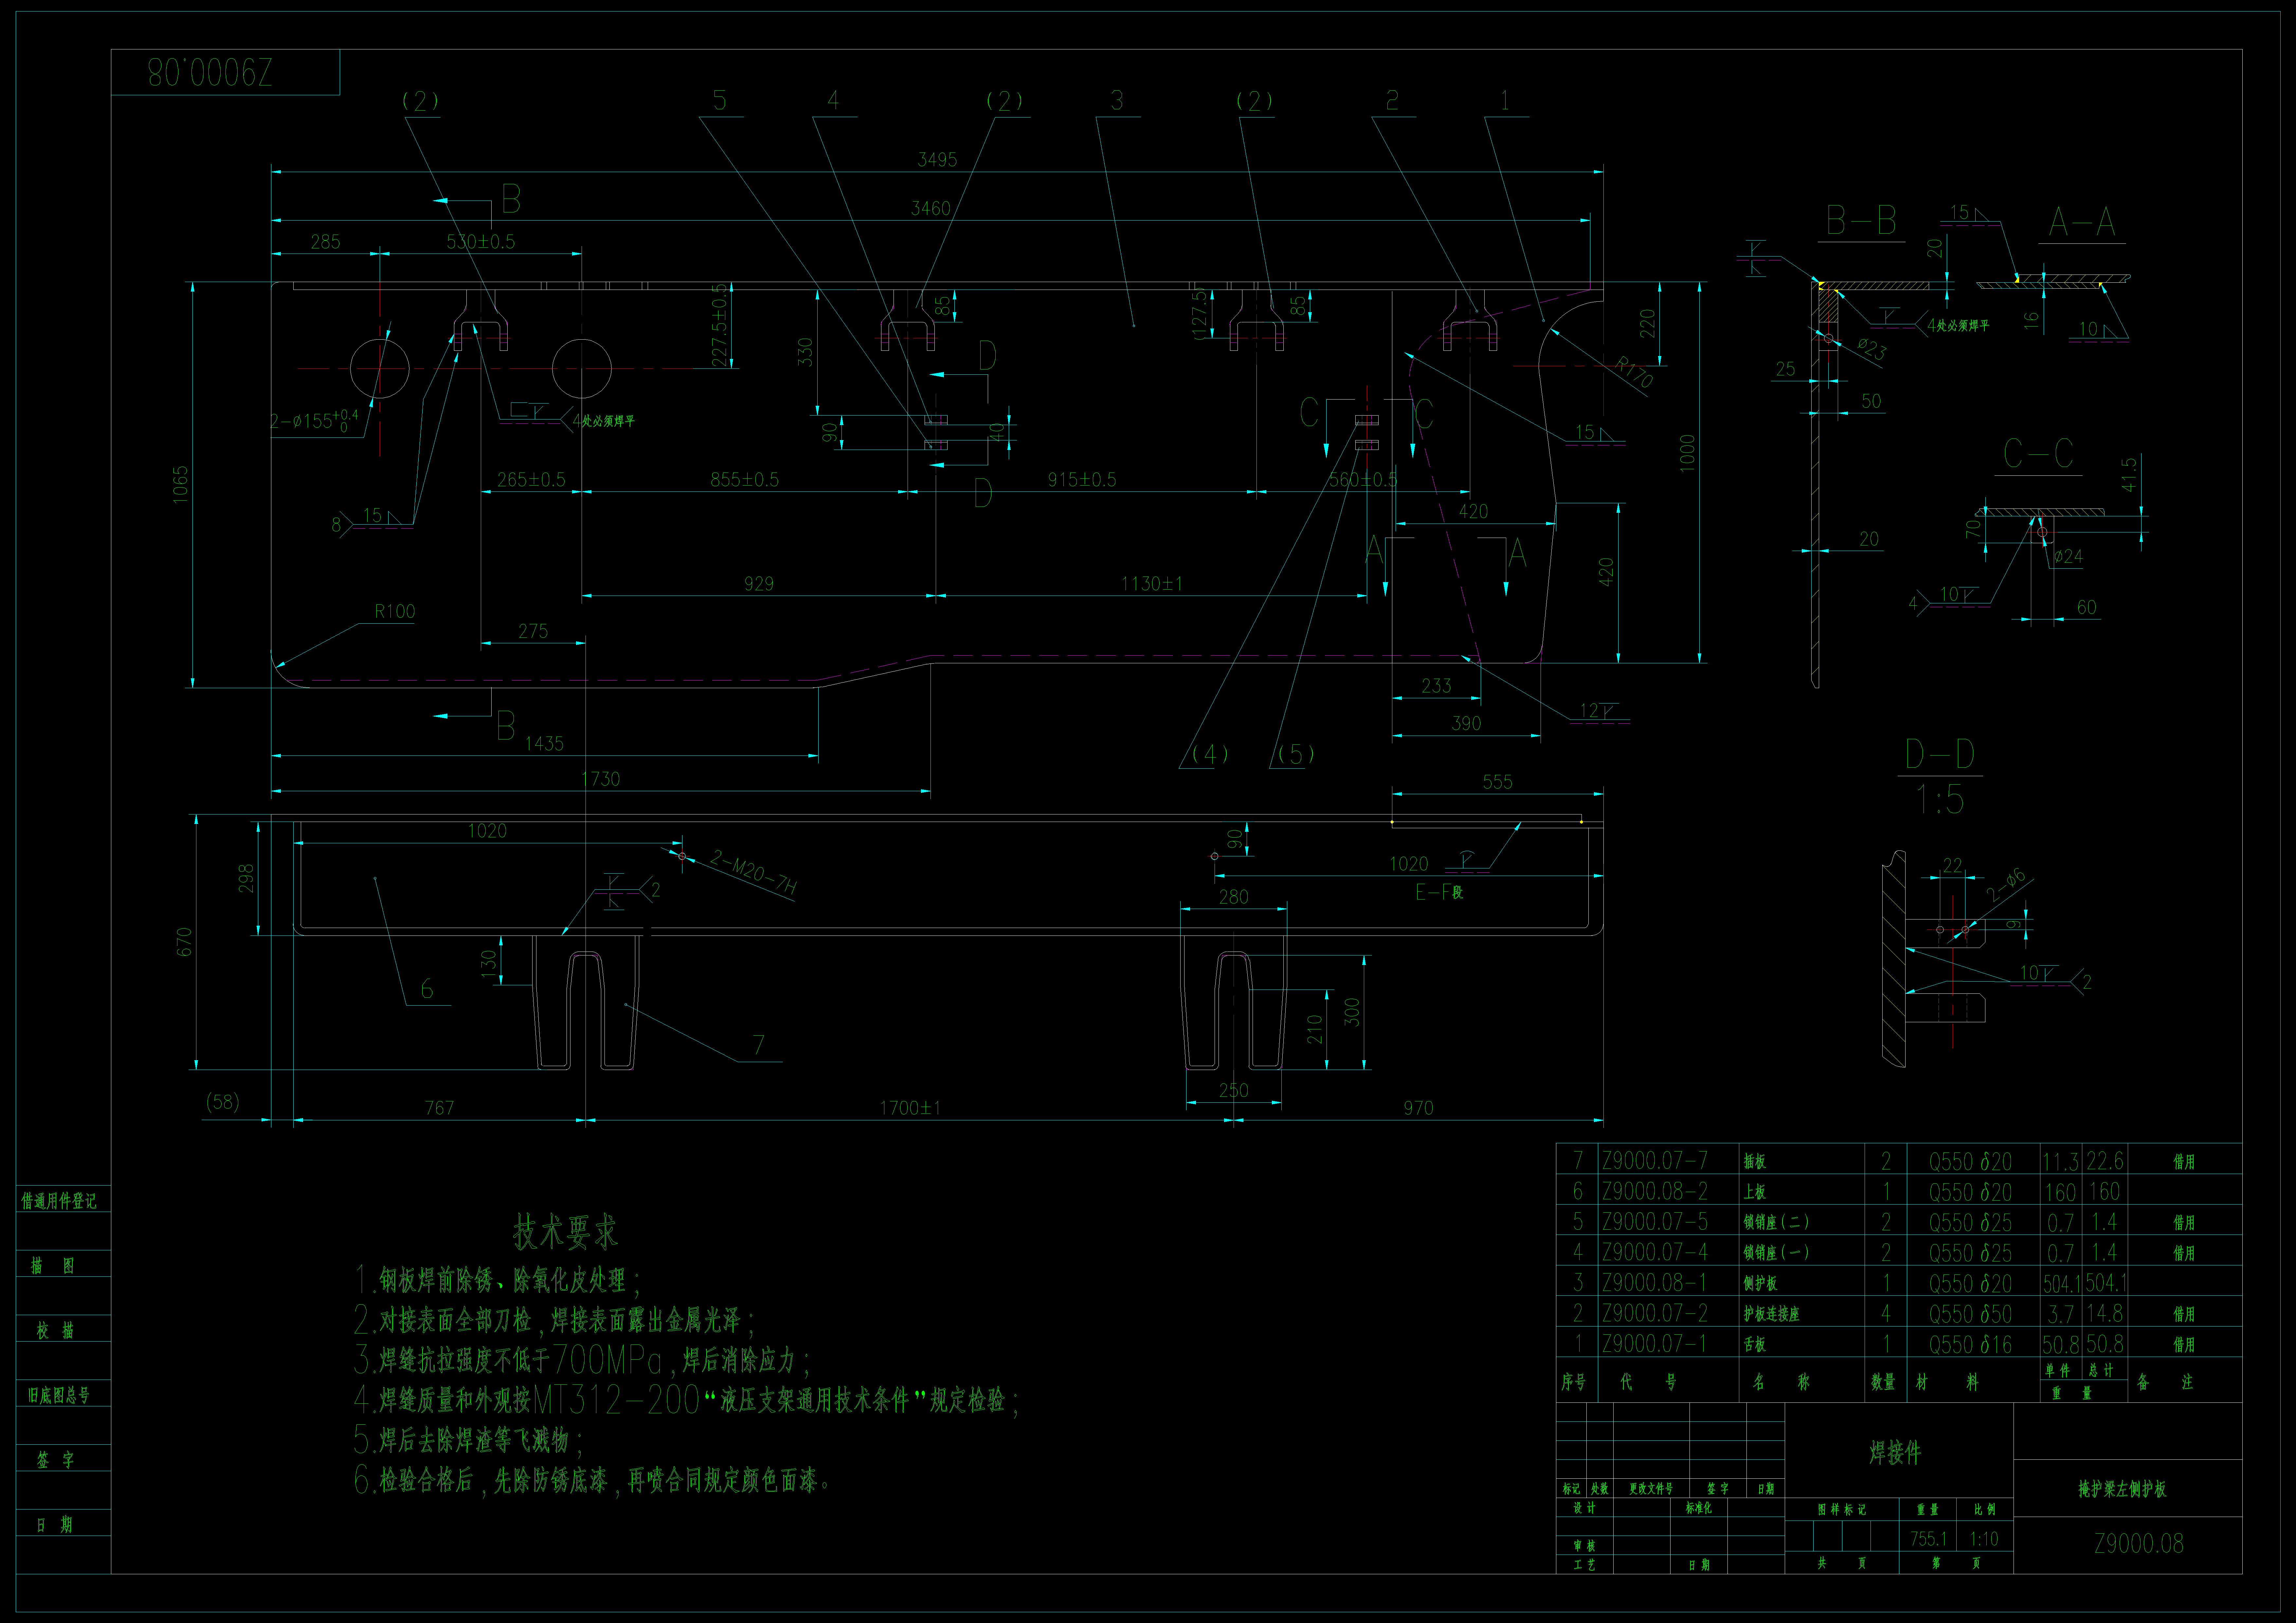Select the 1435 dimension label
2296x1623 pixels.
(544, 744)
